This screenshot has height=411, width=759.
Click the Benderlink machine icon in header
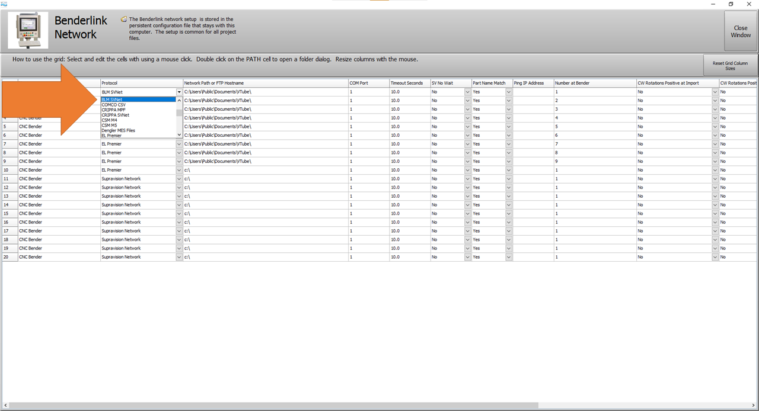tap(28, 30)
